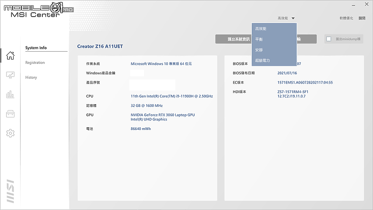This screenshot has width=373, height=210.
Task: Click the NVIDIA GeForce RTX 3060 text
Action: (x=163, y=115)
